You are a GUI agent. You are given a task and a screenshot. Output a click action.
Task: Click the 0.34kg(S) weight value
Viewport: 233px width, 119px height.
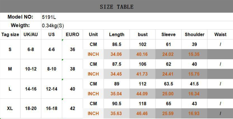pyautogui.click(x=53, y=26)
